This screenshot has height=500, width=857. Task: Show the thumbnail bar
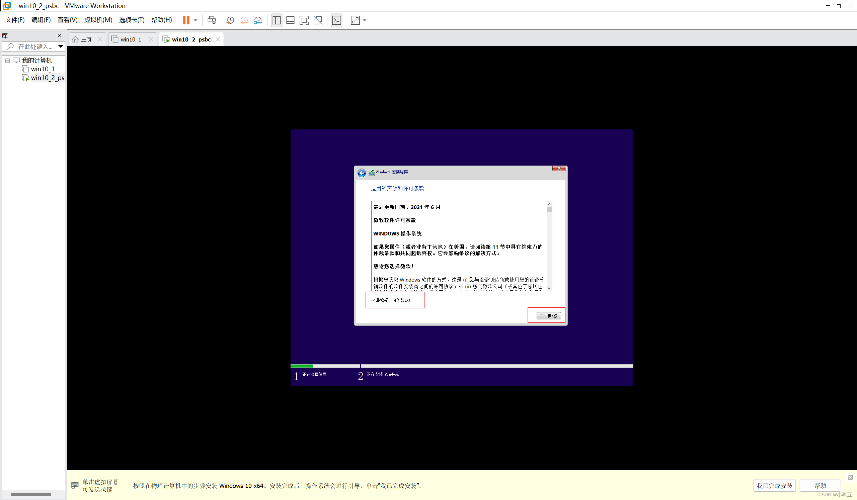coord(290,20)
